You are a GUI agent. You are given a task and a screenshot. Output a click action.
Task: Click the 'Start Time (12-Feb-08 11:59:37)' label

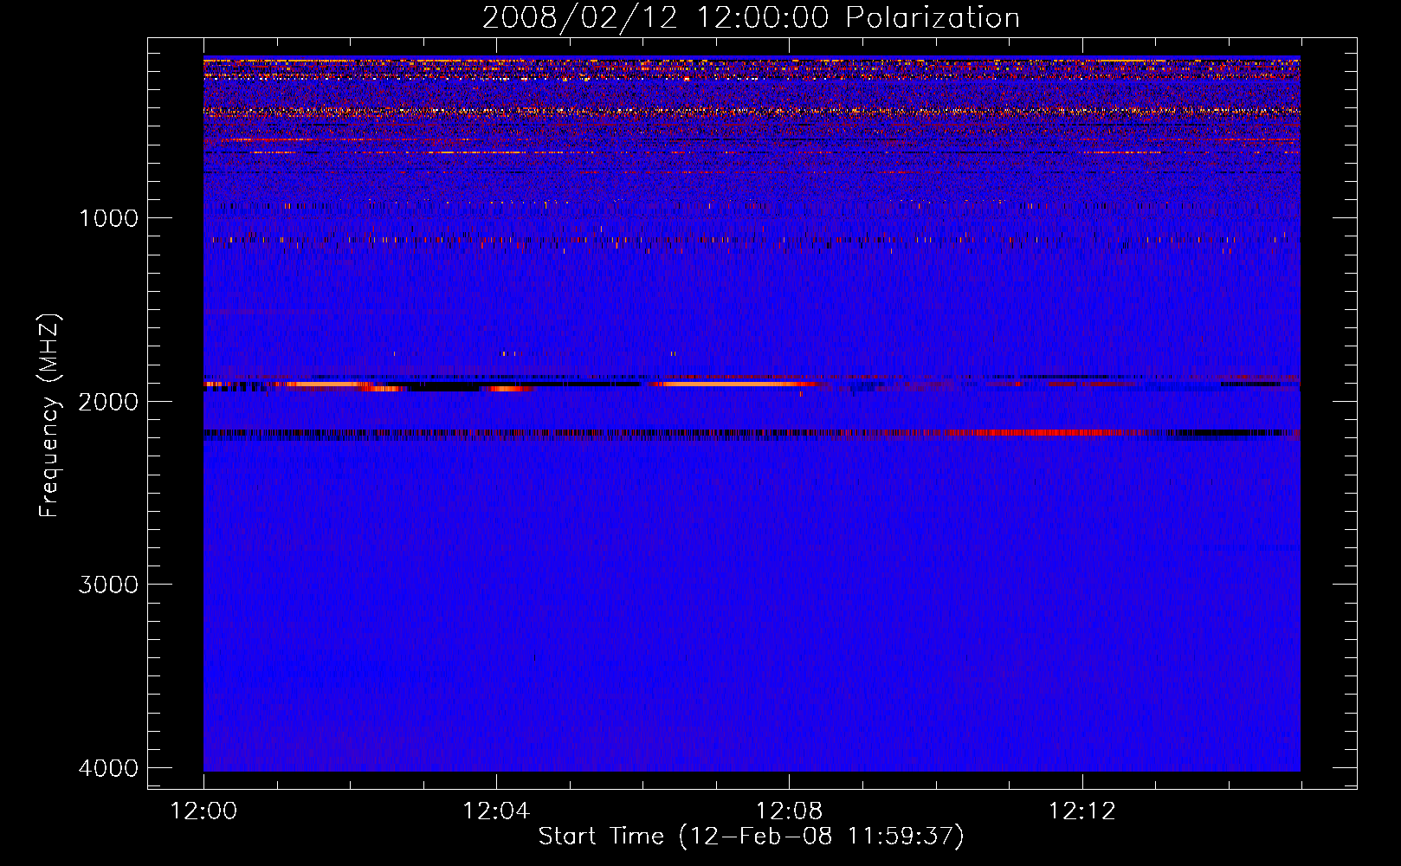point(751,837)
